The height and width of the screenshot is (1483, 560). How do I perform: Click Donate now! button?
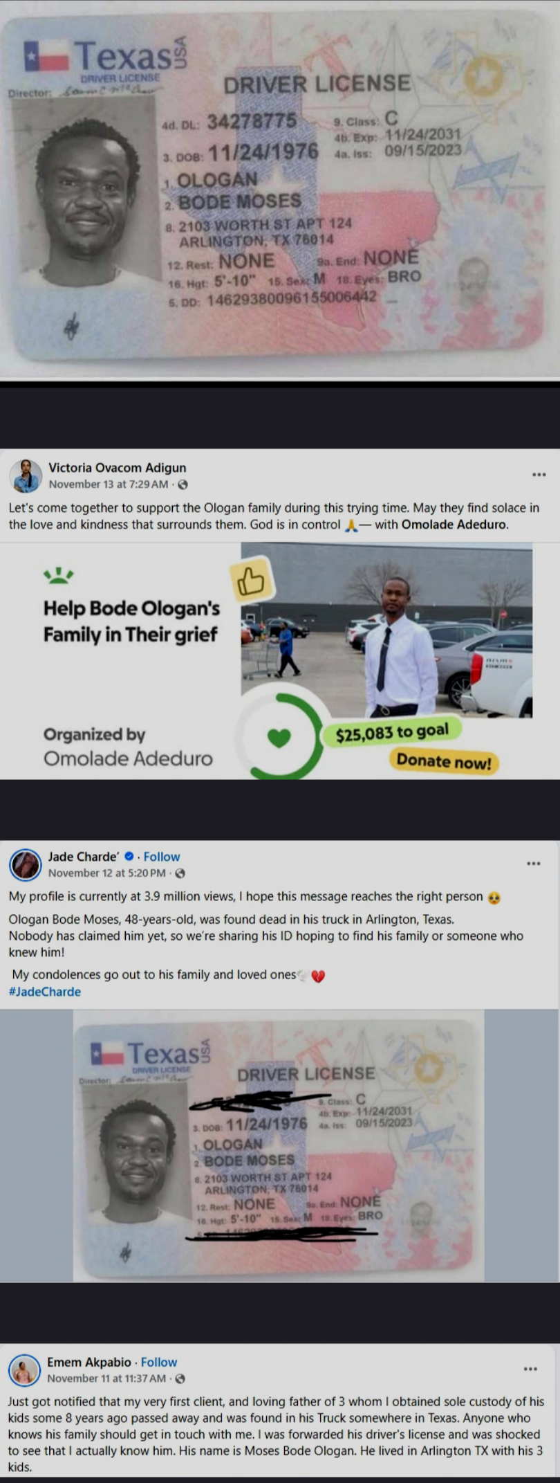point(444,761)
